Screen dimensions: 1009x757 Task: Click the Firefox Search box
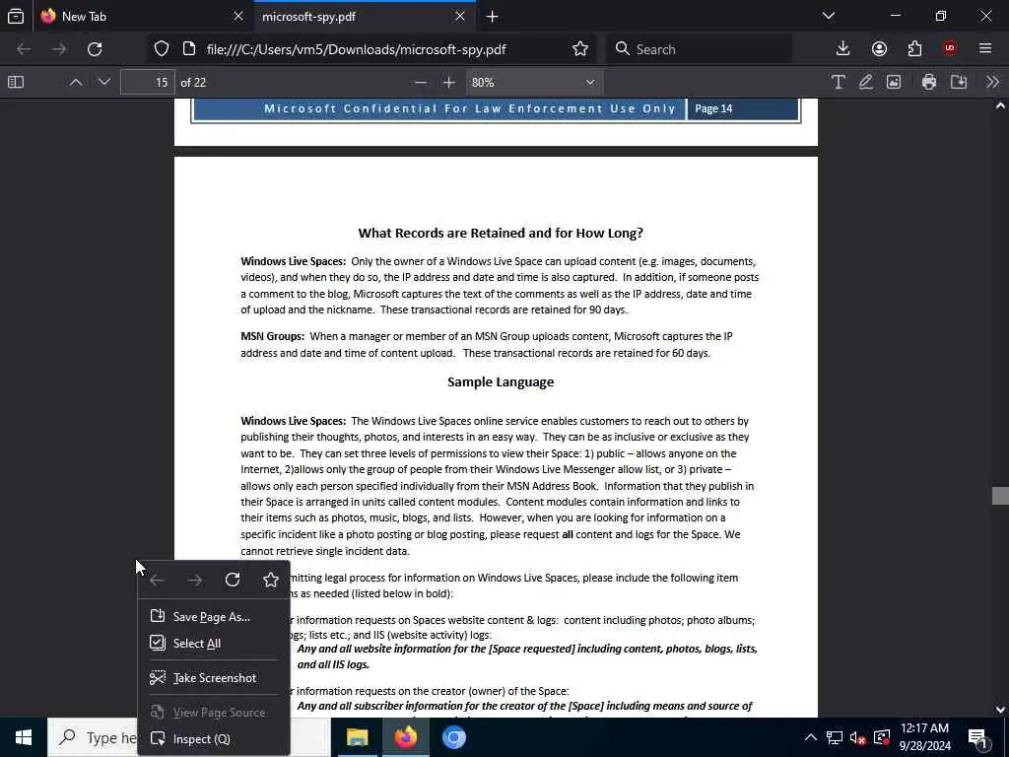tap(700, 49)
